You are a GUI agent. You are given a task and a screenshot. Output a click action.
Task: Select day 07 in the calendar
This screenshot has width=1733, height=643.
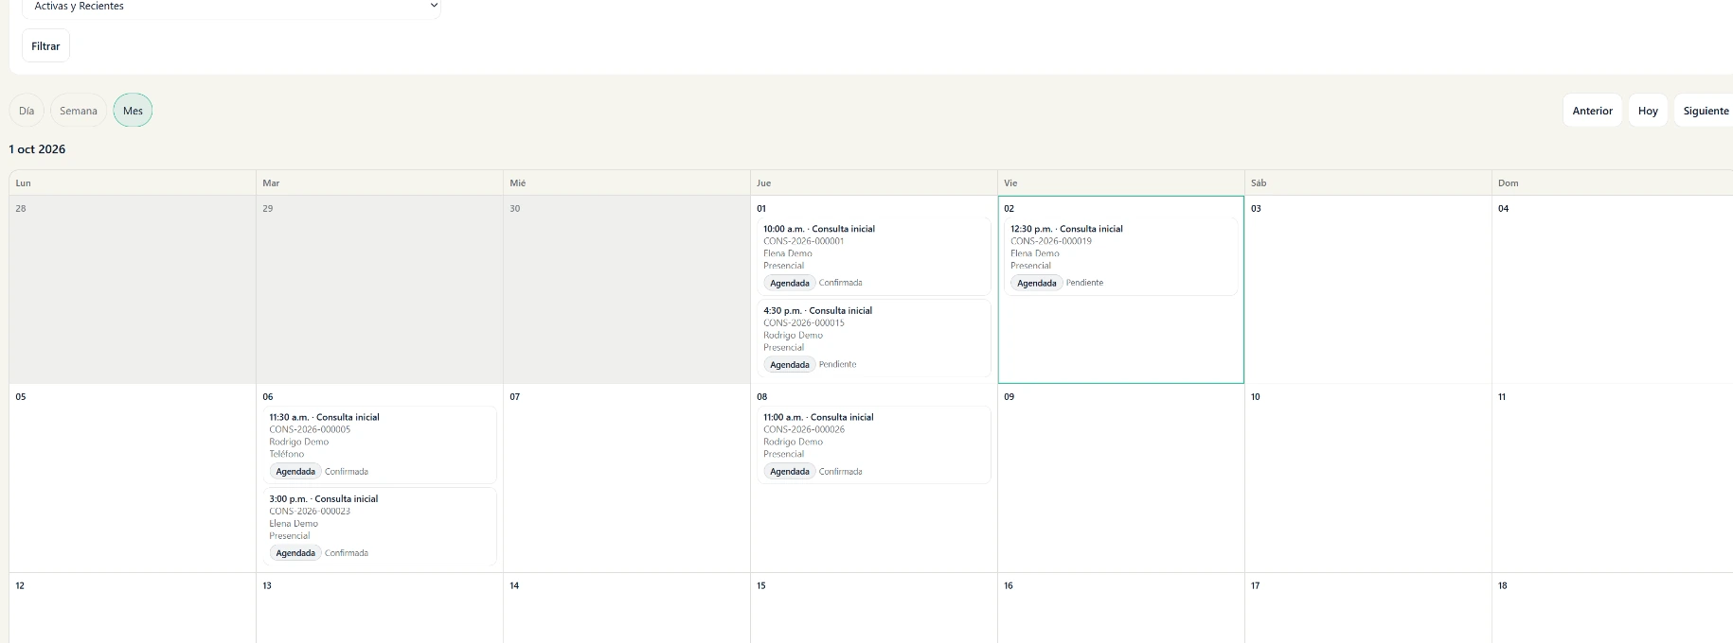pos(626,478)
